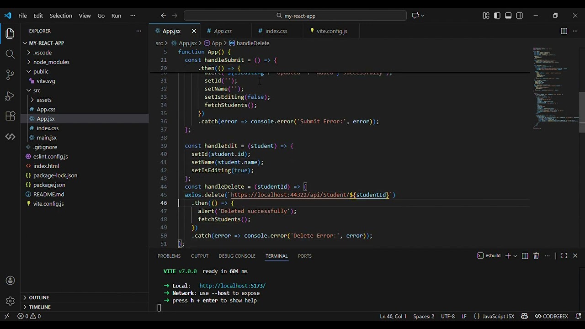Screen dimensions: 585x329
Task: Toggle the Secondary Side Bar visibility
Action: pos(520,16)
